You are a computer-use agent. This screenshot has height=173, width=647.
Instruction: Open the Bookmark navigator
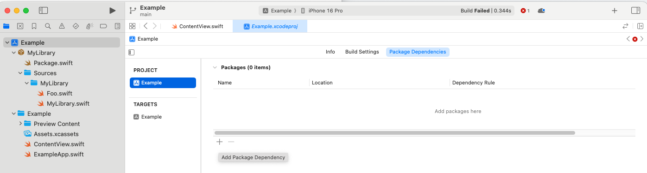(34, 26)
